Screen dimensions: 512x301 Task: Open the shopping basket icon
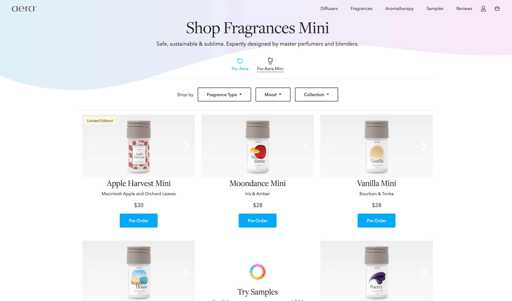coord(497,9)
